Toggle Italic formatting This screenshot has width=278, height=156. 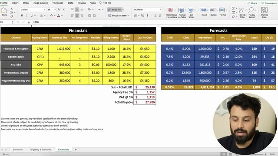[27, 16]
